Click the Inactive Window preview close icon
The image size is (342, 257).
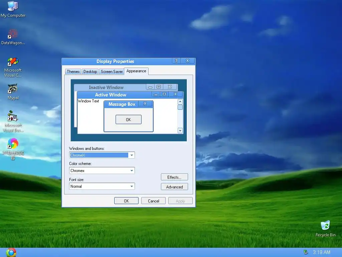170,87
